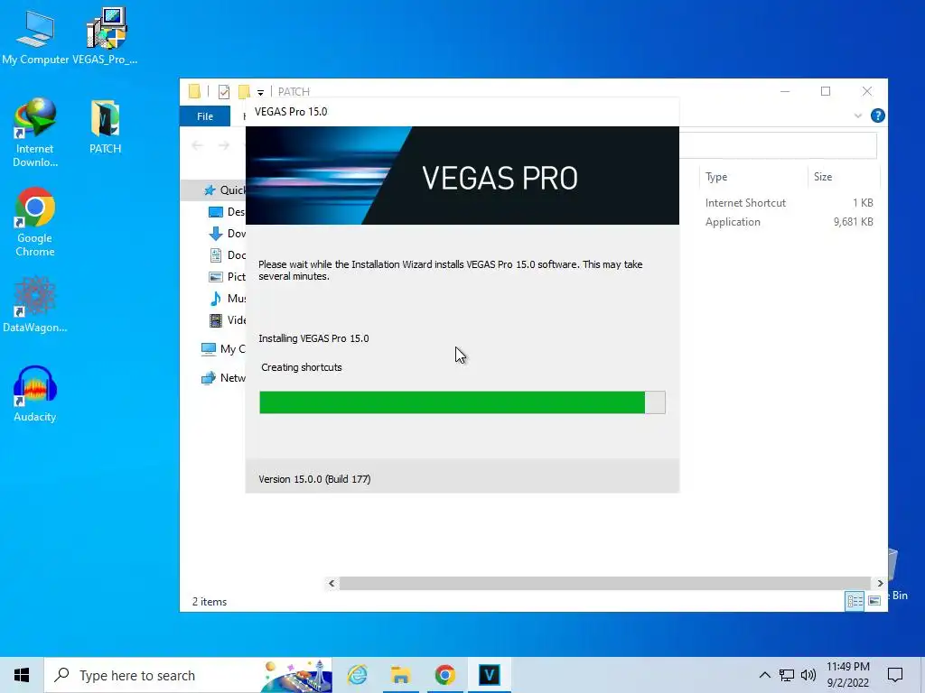Viewport: 925px width, 693px height.
Task: Select Desktop in Explorer navigation pane
Action: pyautogui.click(x=228, y=211)
